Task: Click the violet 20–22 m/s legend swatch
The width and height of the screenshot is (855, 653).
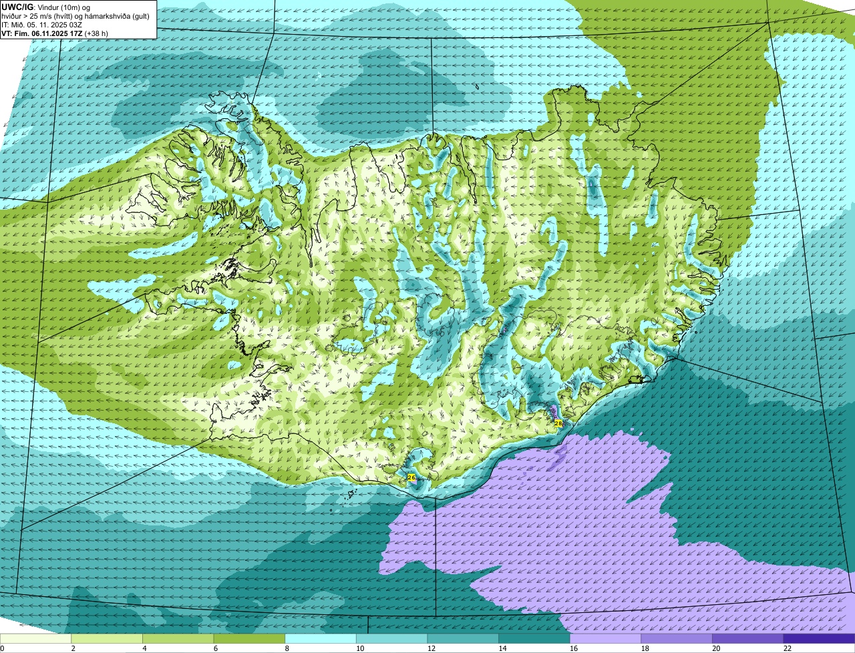Action: (748, 638)
